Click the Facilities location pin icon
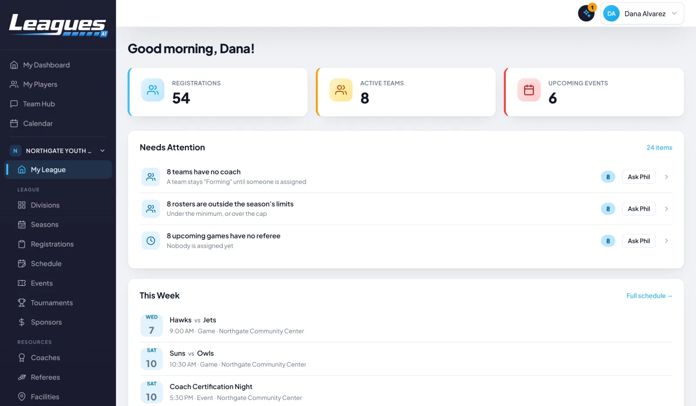 pyautogui.click(x=22, y=396)
